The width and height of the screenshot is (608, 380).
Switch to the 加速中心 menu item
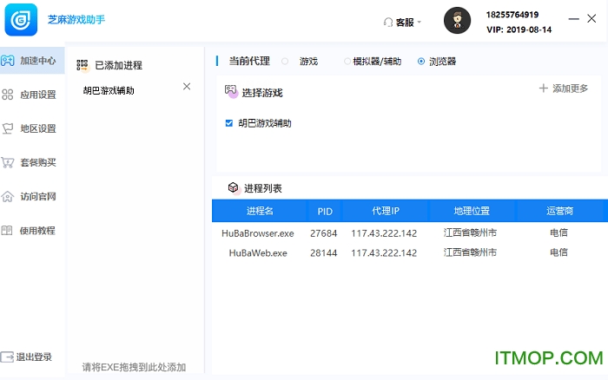coord(32,61)
